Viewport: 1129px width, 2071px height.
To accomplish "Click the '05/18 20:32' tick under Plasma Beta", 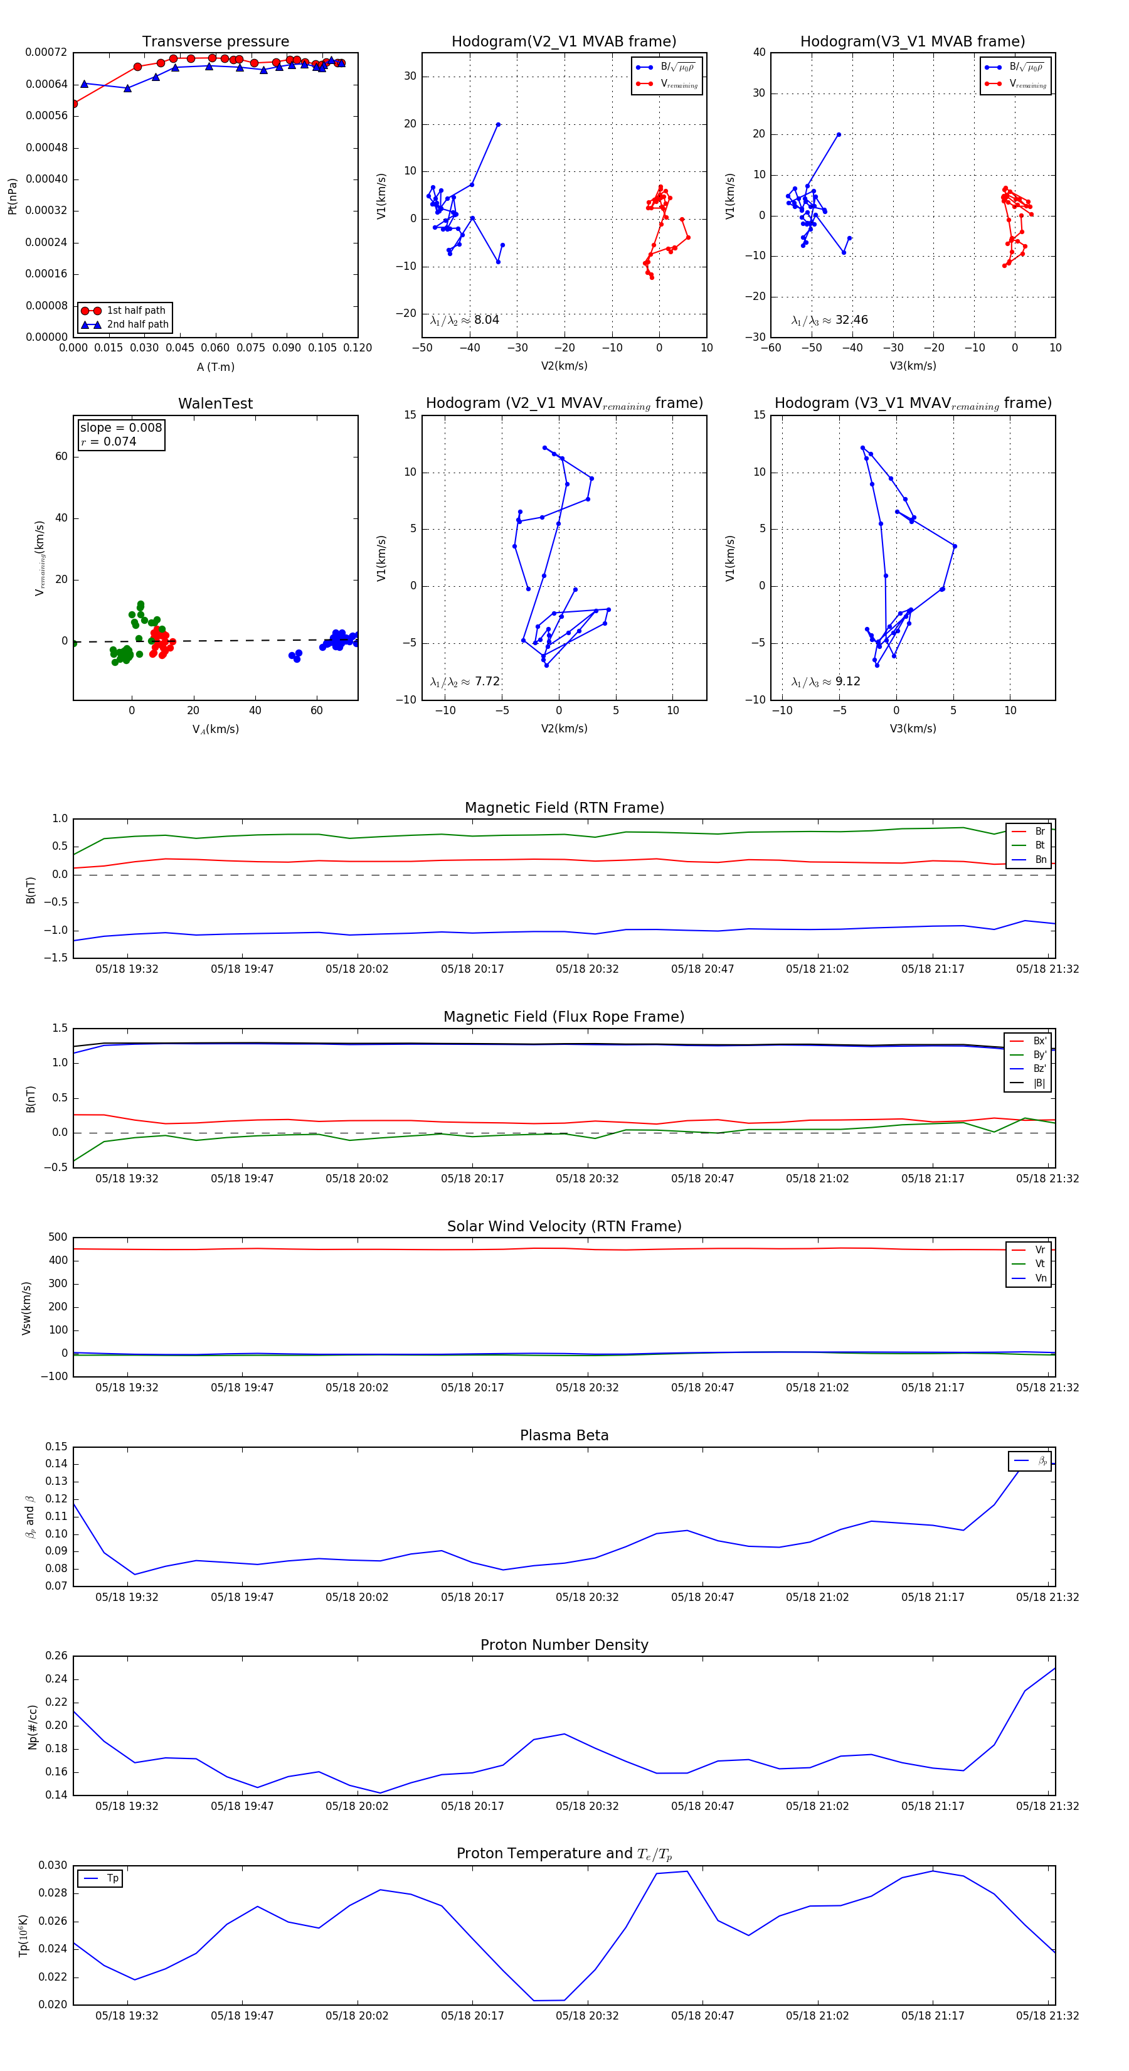I will tap(588, 1597).
